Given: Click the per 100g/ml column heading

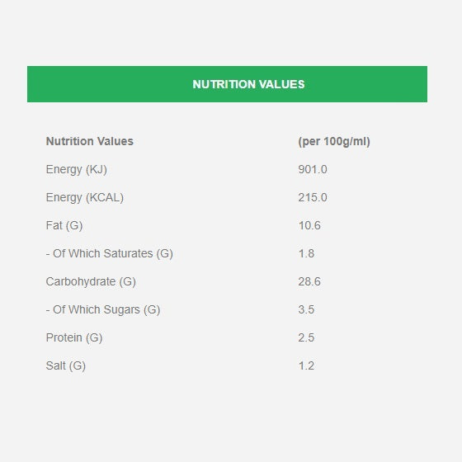Looking at the screenshot, I should 334,141.
